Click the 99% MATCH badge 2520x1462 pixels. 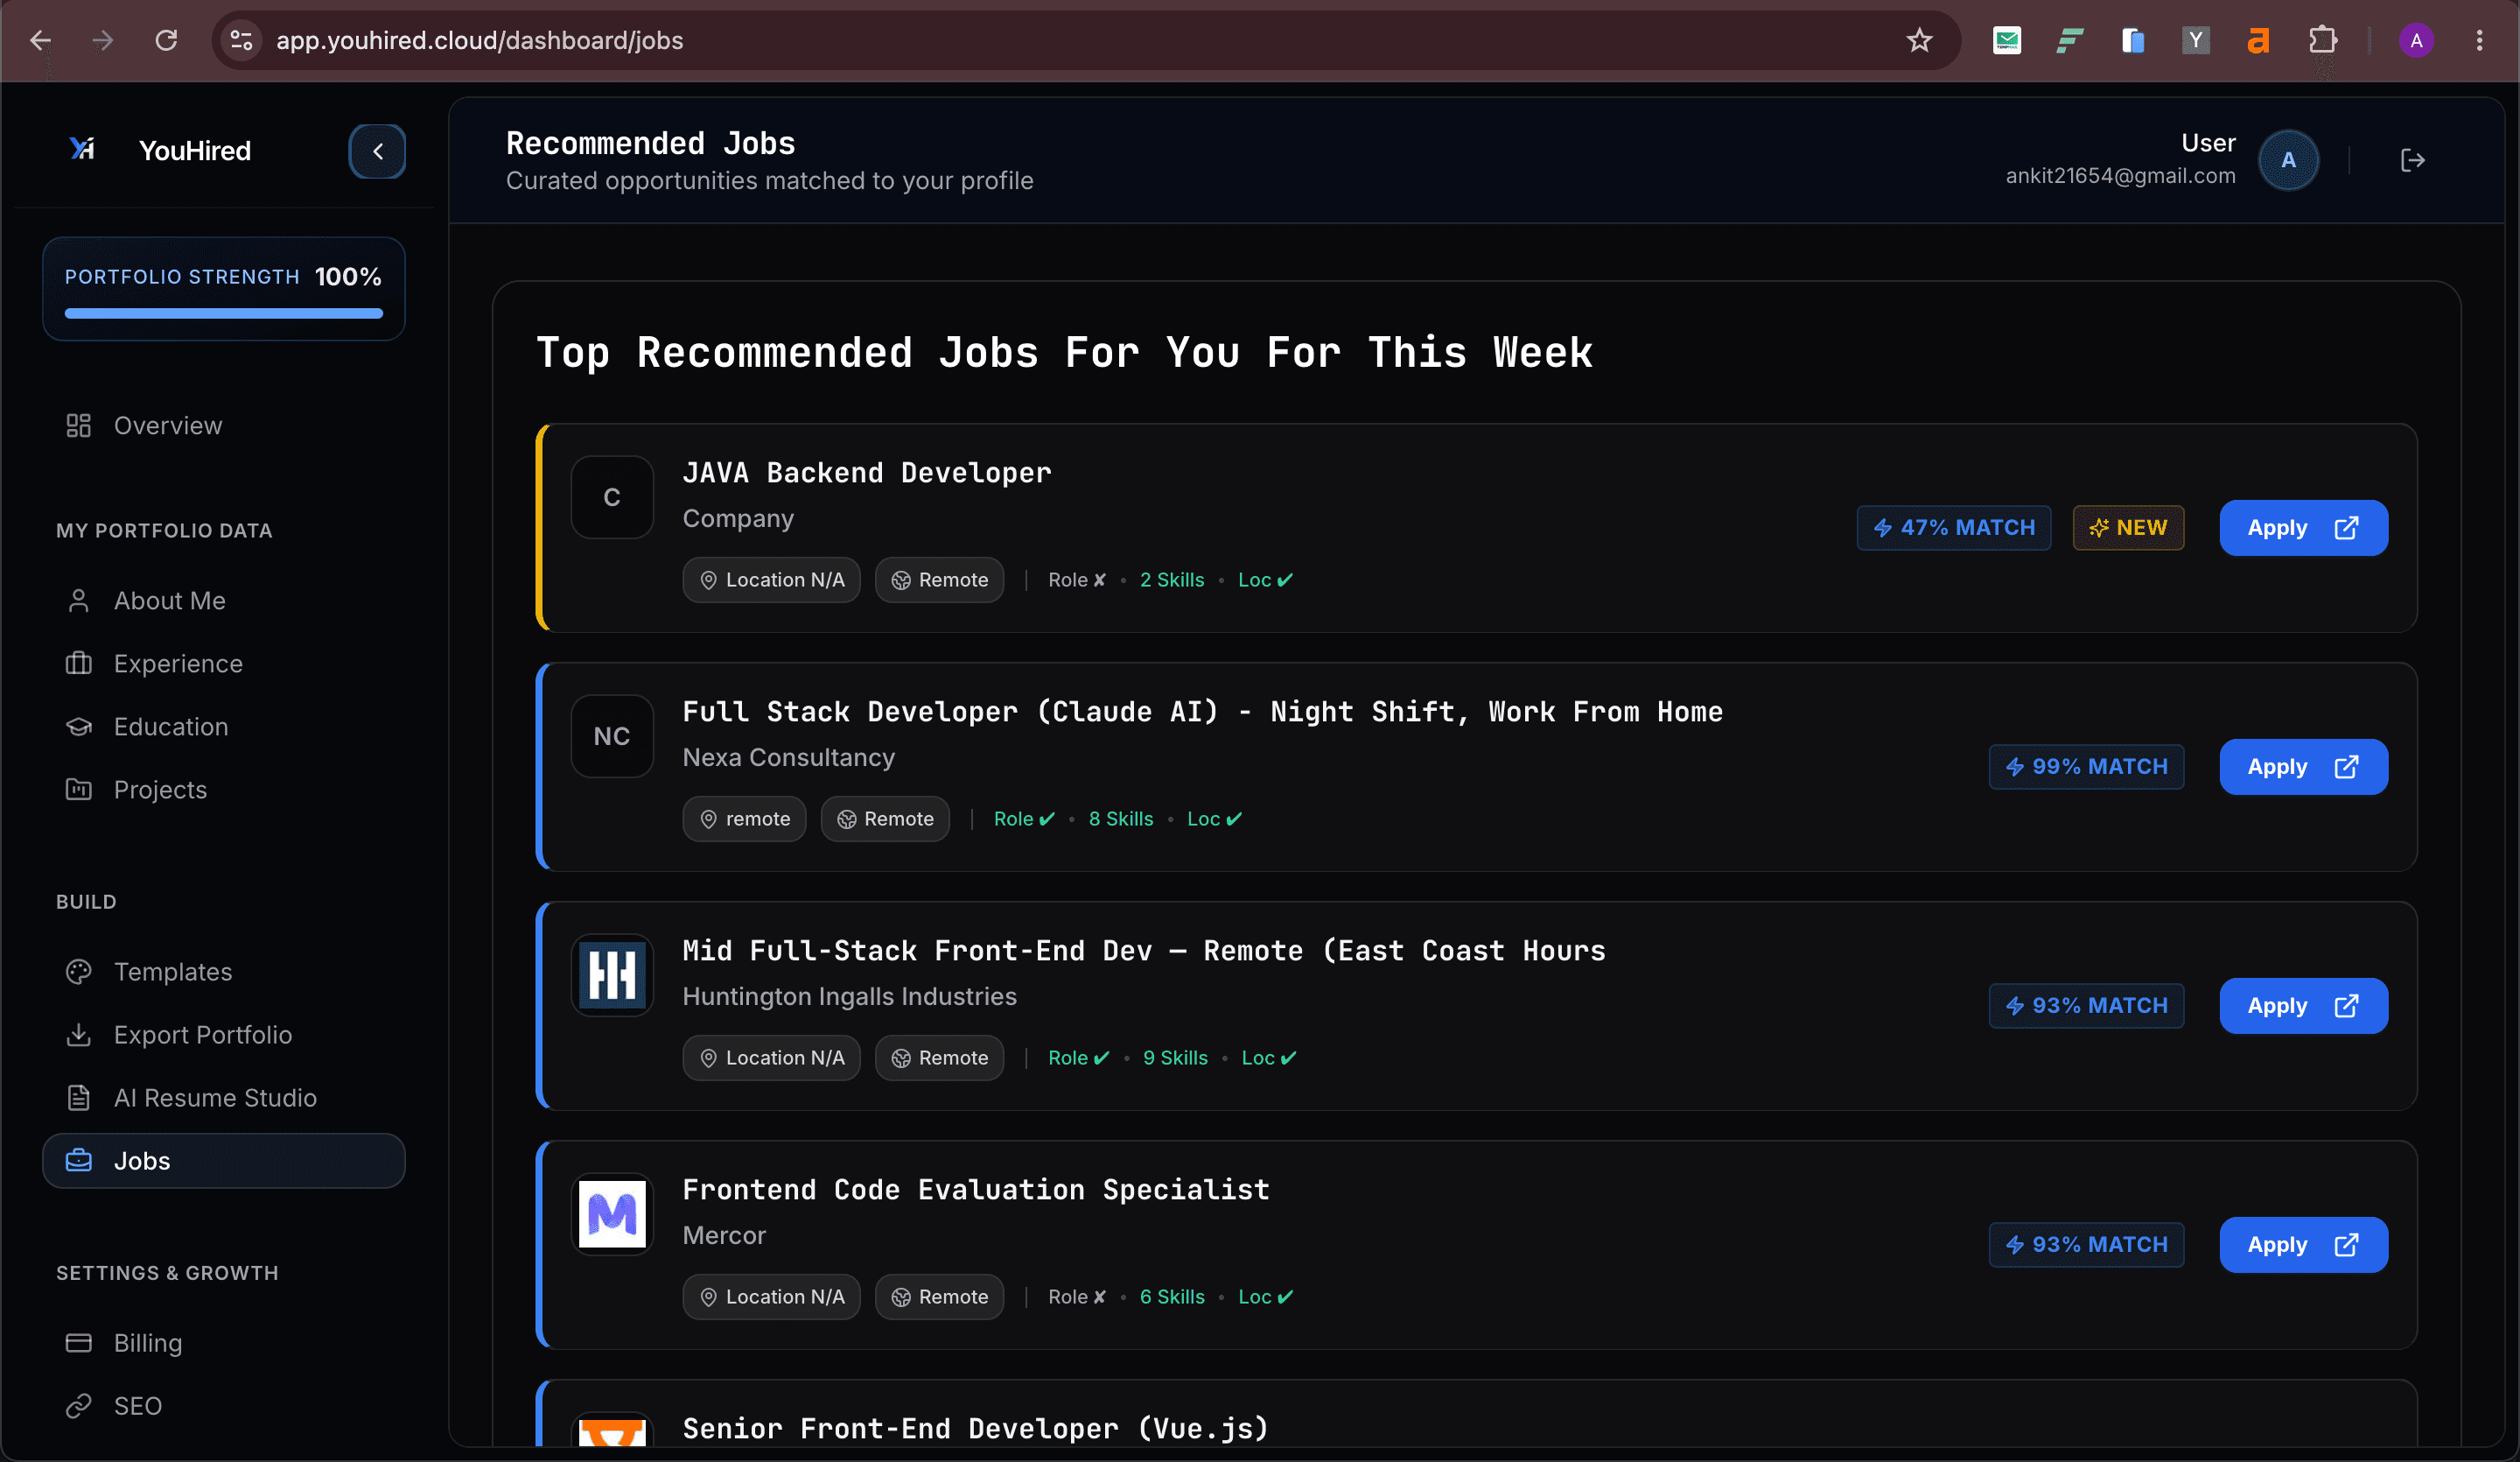[x=2086, y=767]
